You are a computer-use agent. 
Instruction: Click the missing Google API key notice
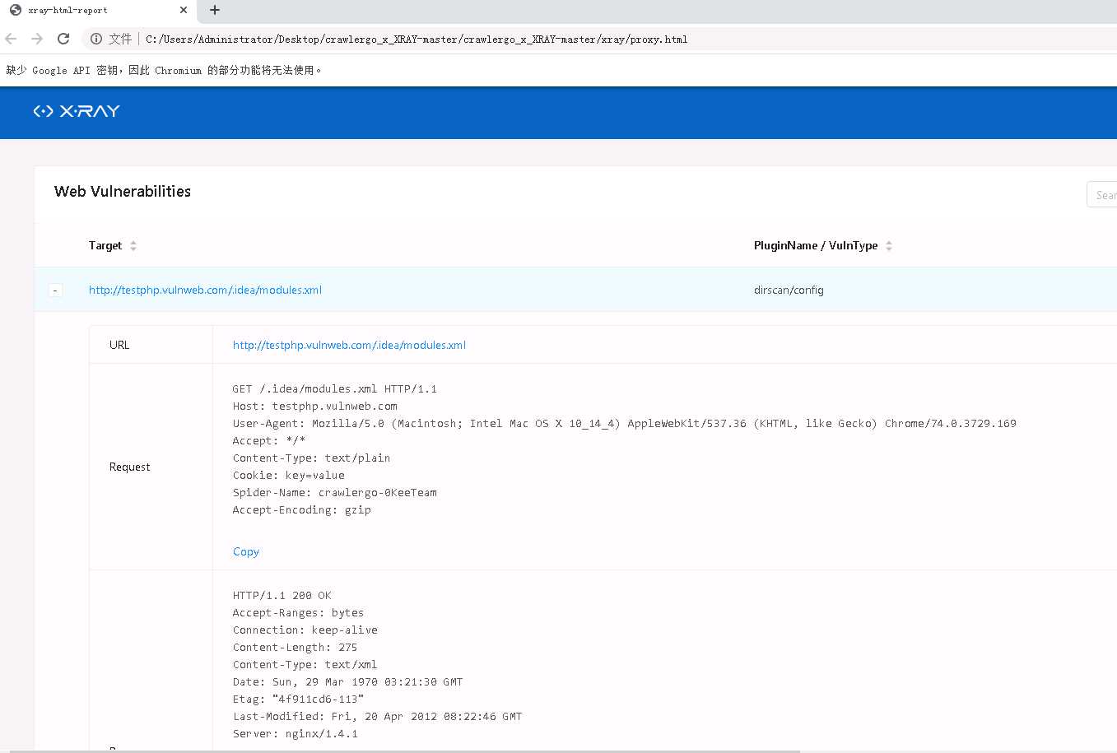click(x=164, y=70)
